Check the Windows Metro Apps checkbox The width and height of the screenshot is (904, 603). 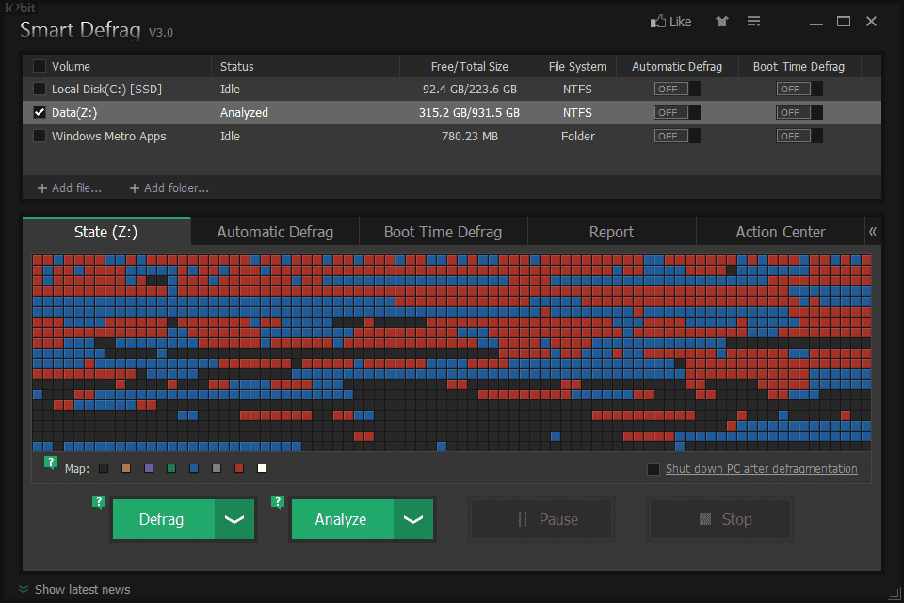[40, 137]
